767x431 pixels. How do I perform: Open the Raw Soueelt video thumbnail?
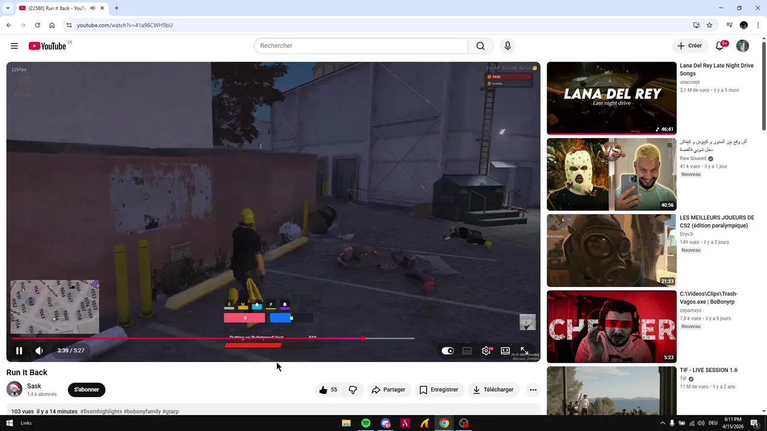coord(611,174)
